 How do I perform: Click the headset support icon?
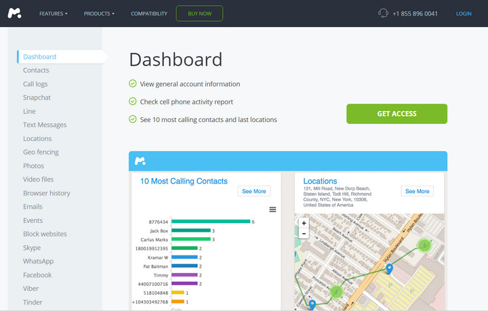click(x=383, y=14)
